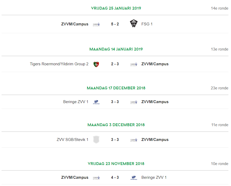231x186 pixels.
Task: Click the 14e ronde round label
Action: click(220, 8)
